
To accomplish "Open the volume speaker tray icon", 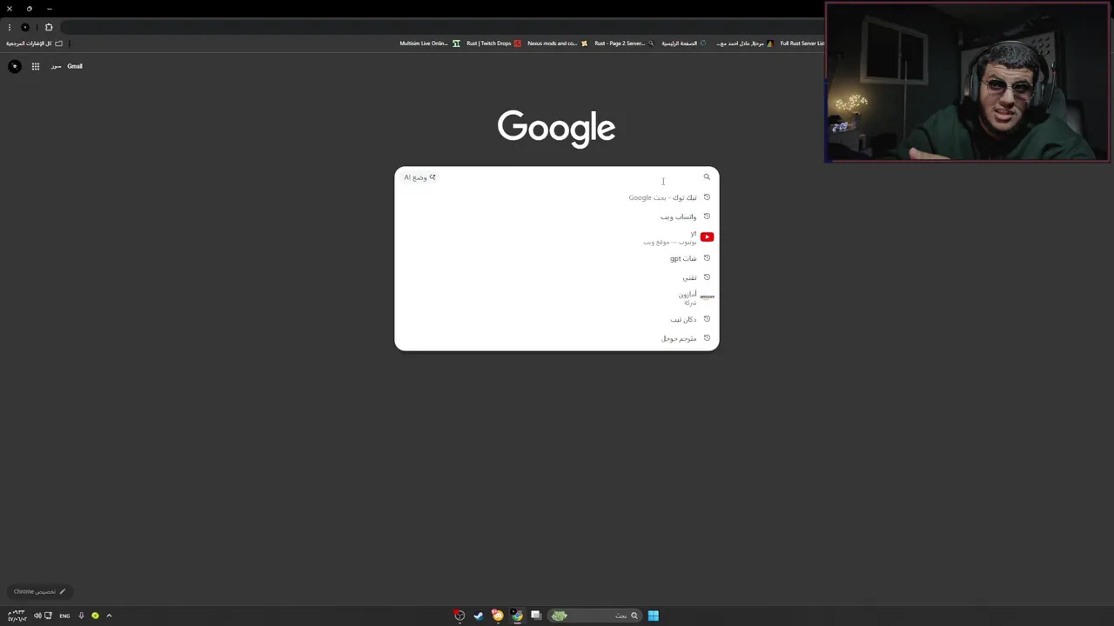I will pyautogui.click(x=37, y=616).
